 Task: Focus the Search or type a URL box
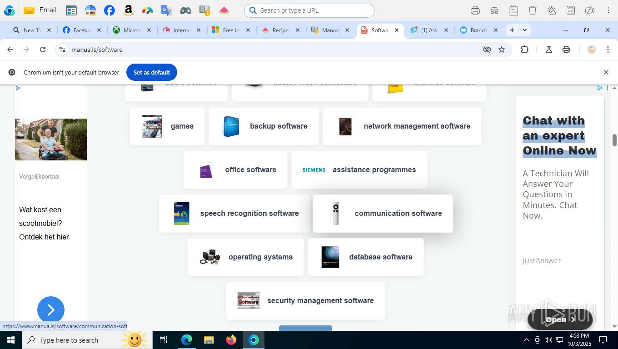[309, 10]
